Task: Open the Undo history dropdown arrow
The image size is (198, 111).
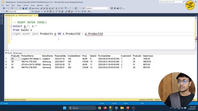Action: (x=68, y=8)
